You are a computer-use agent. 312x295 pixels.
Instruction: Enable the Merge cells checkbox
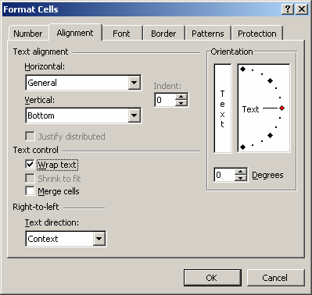point(30,190)
